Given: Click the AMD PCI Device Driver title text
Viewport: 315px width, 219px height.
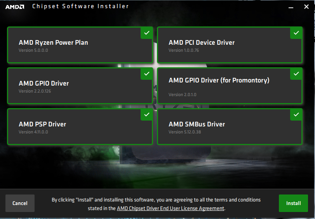Looking at the screenshot, I should click(202, 43).
